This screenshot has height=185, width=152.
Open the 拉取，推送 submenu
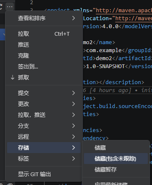pos(44,115)
